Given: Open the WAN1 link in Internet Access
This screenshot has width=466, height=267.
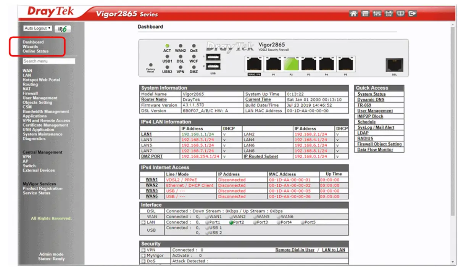Looking at the screenshot, I should 152,180.
